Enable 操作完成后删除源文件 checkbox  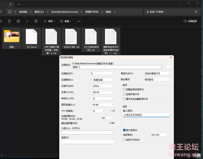(x=124, y=99)
